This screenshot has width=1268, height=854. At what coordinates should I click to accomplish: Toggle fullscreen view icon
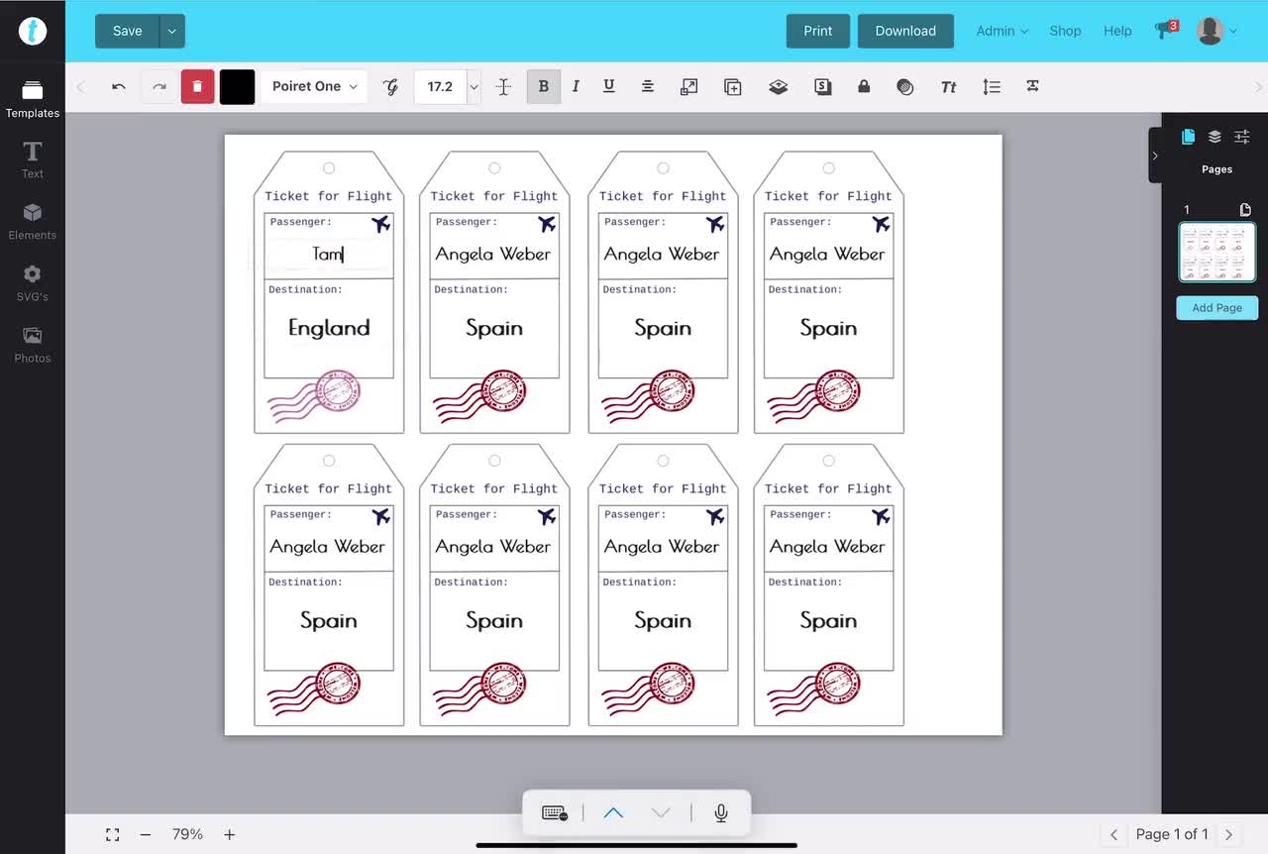coord(113,835)
